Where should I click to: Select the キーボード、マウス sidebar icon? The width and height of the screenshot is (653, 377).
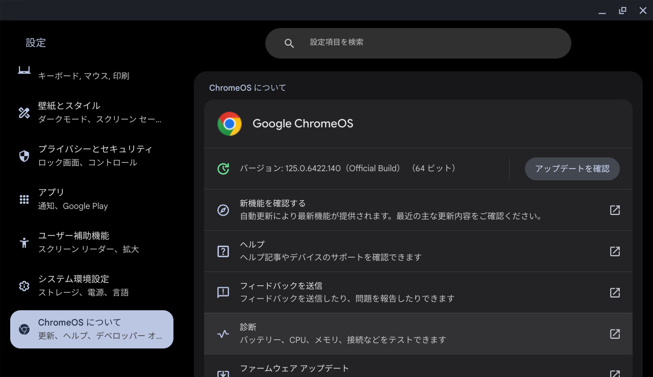click(24, 69)
